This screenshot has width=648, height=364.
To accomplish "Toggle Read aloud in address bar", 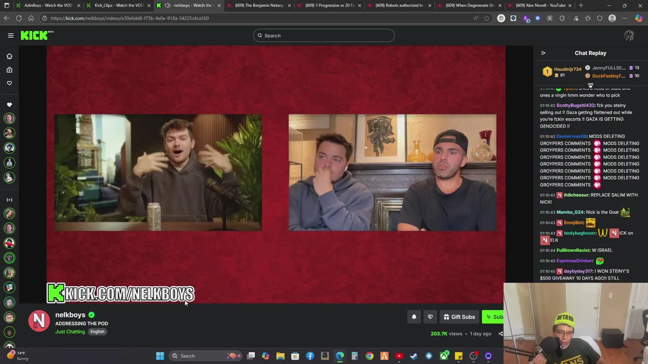I will coord(475,18).
